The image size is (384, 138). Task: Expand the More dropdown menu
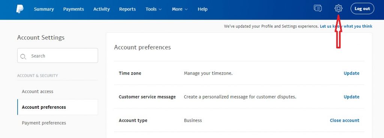tap(180, 9)
